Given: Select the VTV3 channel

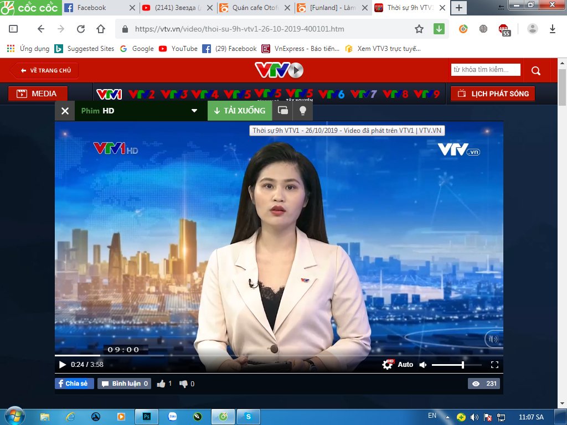Looking at the screenshot, I should point(173,94).
